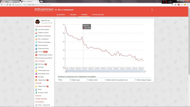Open the 'Заполнить' tab
This screenshot has height=107, width=190.
click(61, 15)
